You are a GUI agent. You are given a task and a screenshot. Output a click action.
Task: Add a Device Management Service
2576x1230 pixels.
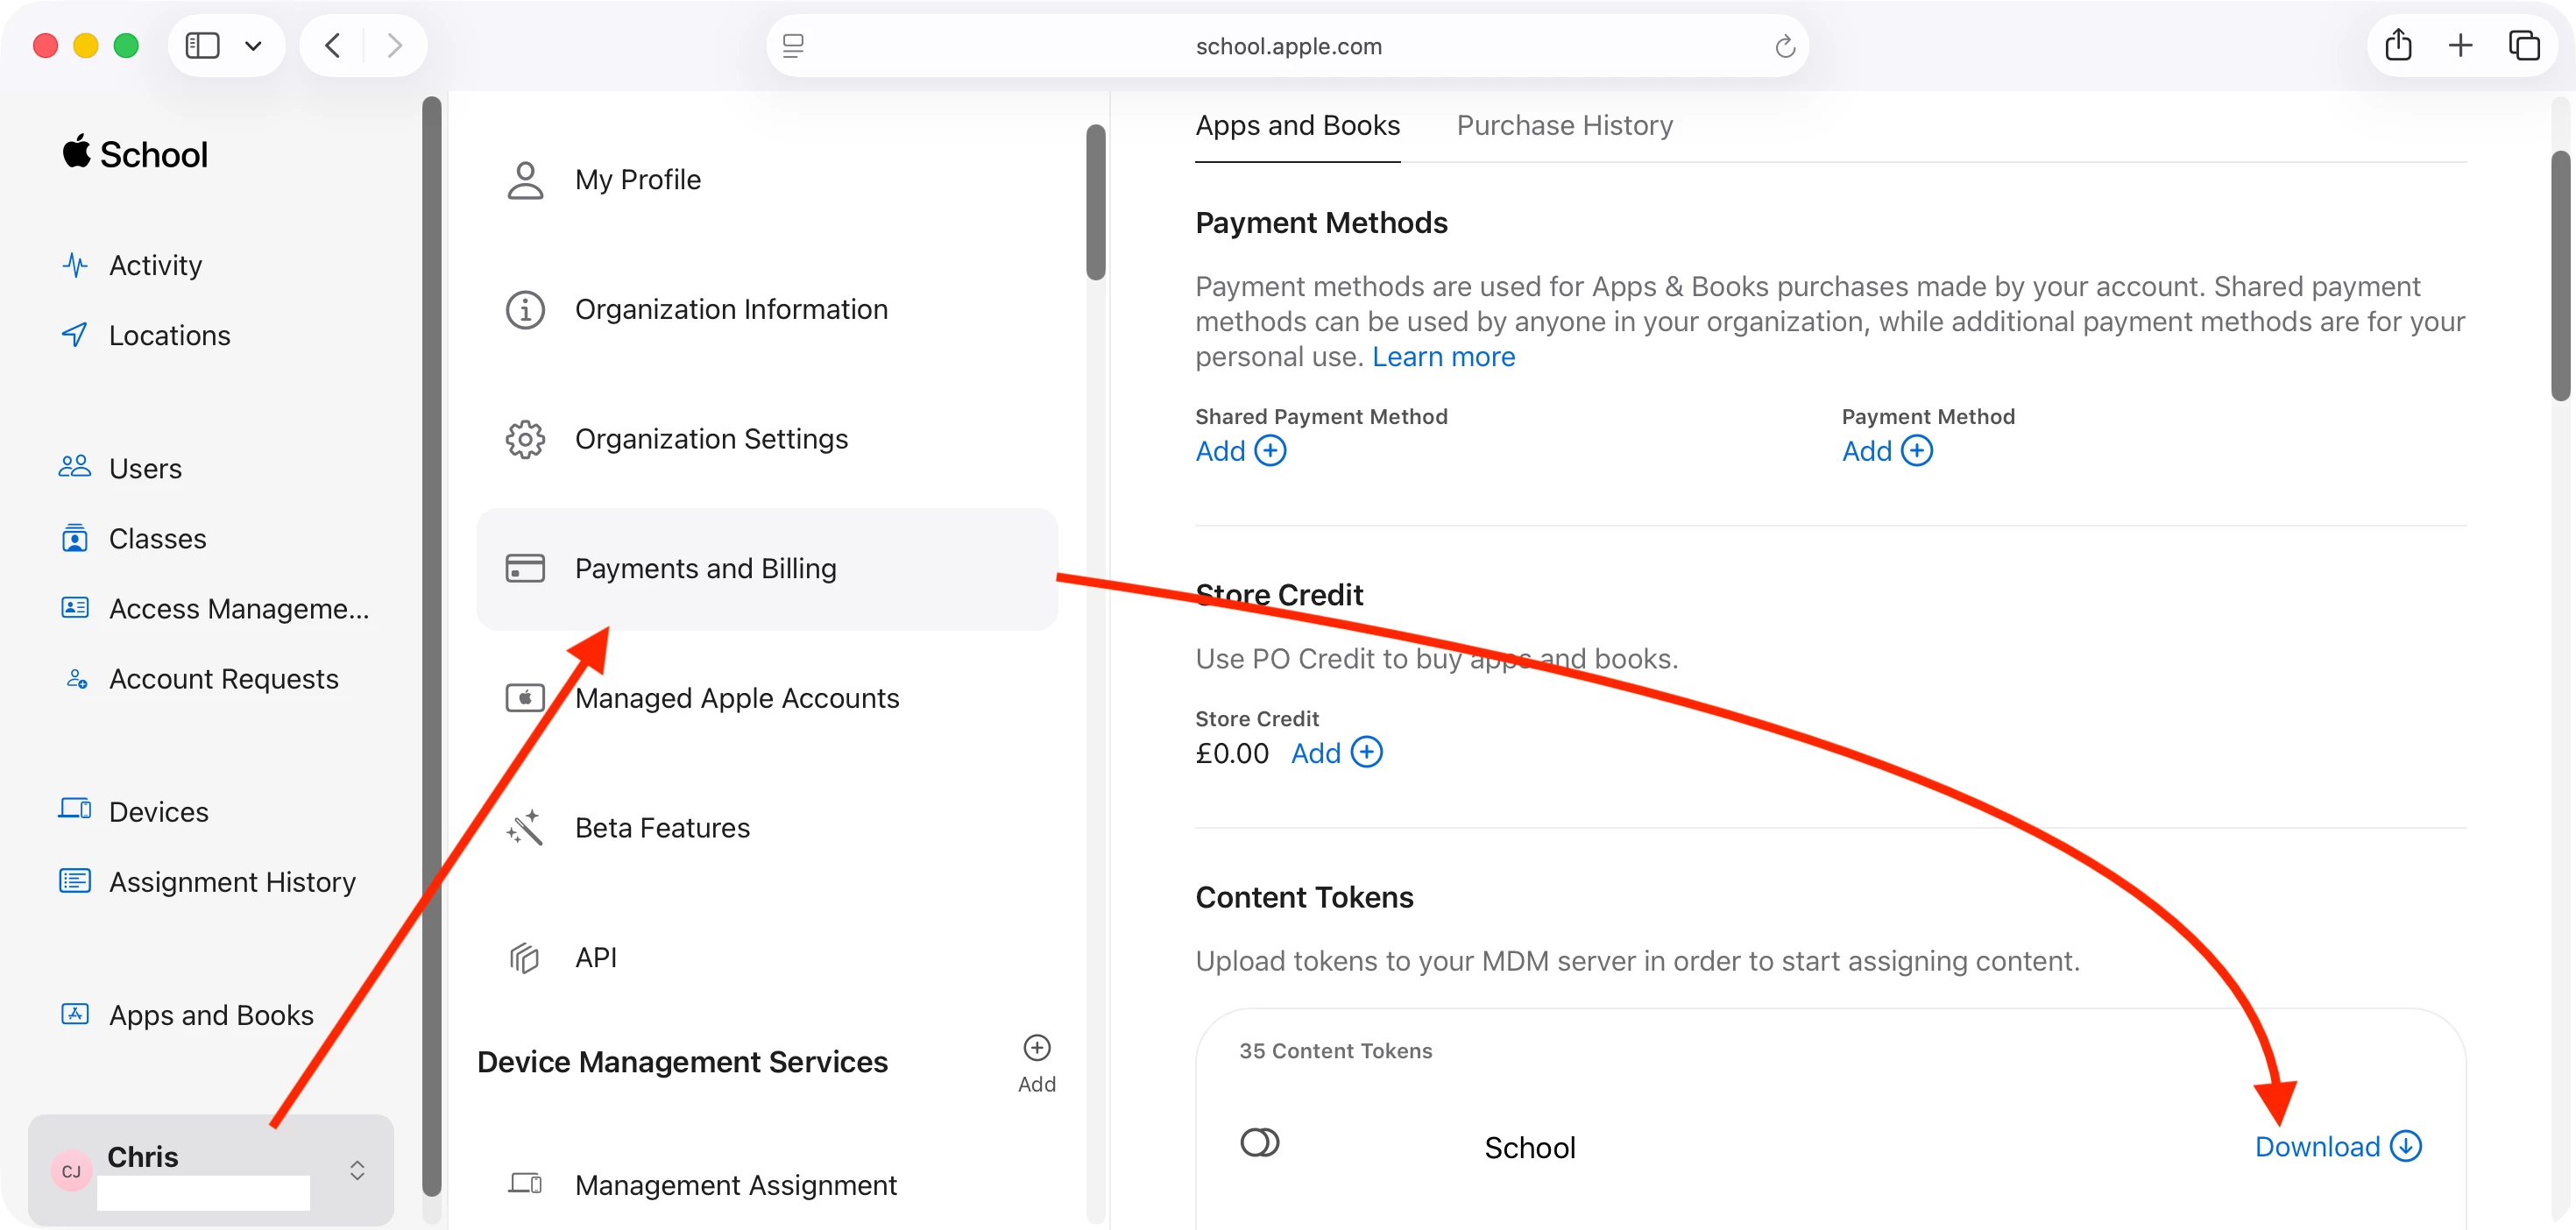[x=1037, y=1048]
